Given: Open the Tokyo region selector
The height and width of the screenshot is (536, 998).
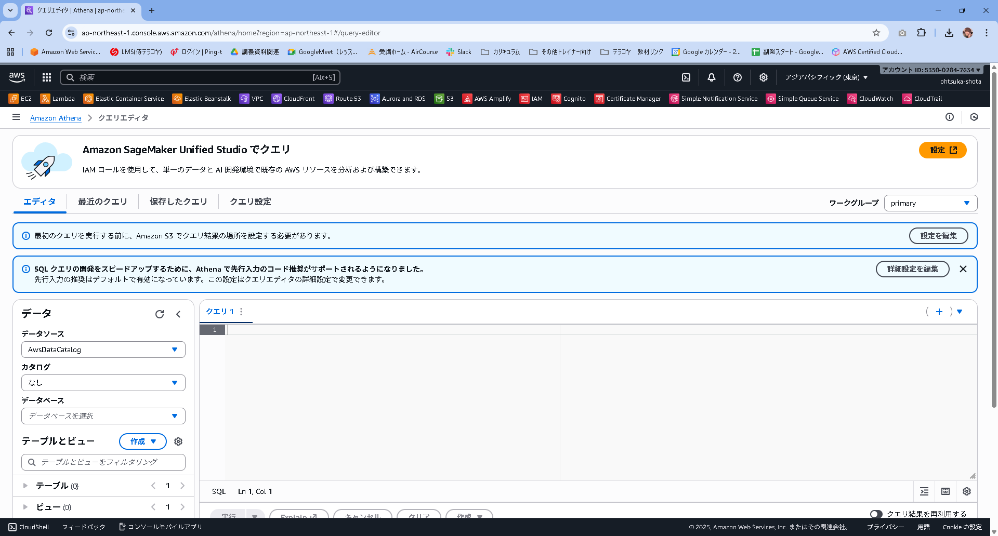Looking at the screenshot, I should point(826,77).
